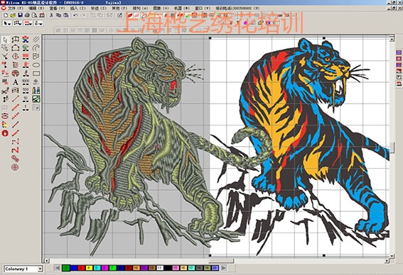The image size is (403, 275).
Task: Click the Open folder icon
Action: tap(13, 16)
